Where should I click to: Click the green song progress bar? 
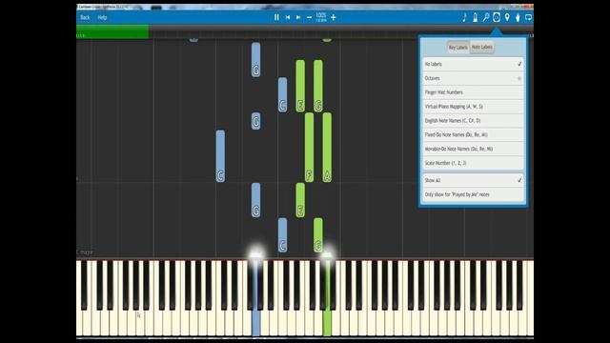[x=112, y=31]
